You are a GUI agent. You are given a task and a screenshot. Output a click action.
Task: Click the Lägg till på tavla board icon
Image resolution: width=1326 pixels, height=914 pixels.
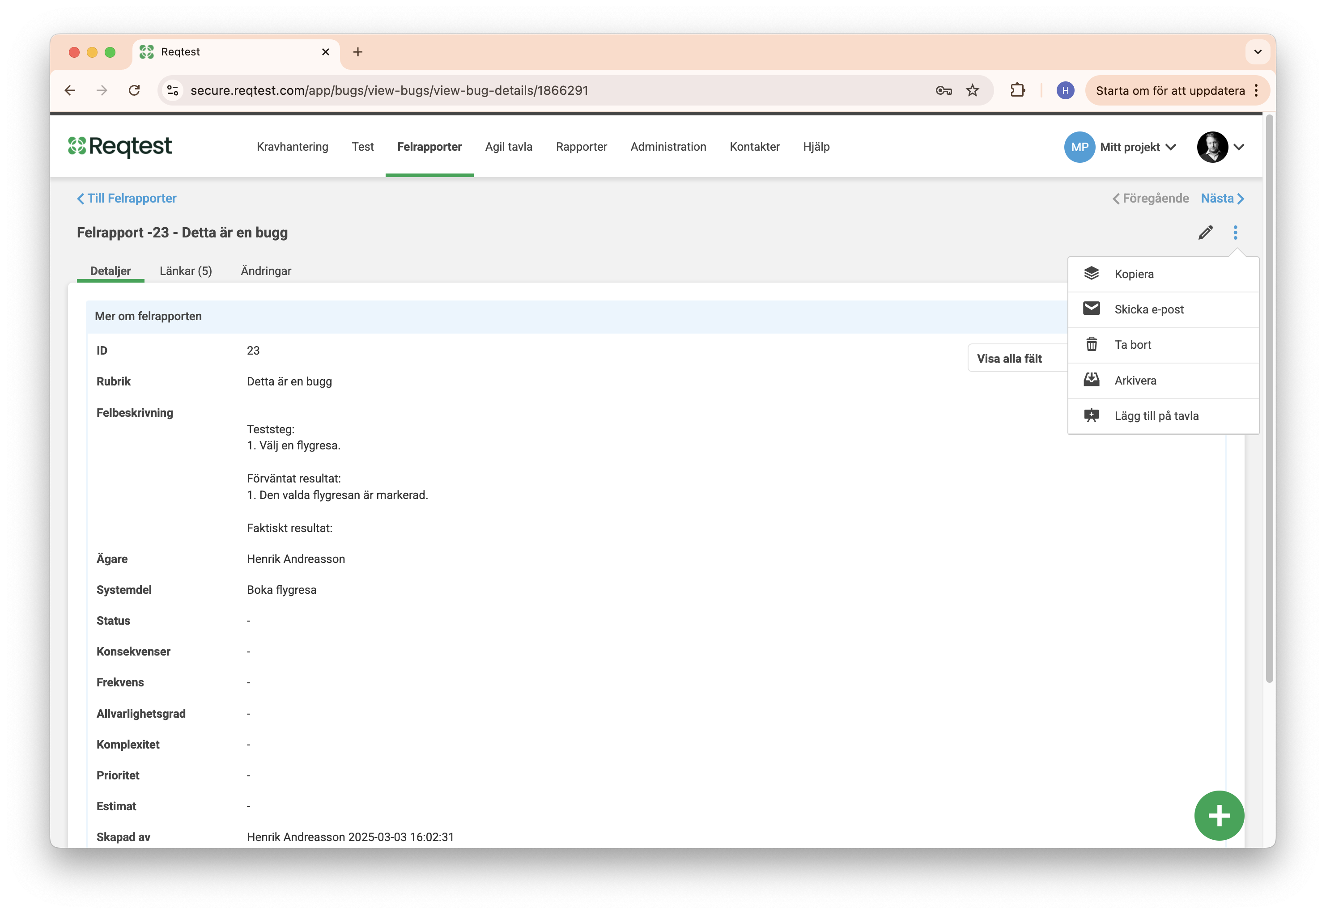(x=1091, y=415)
